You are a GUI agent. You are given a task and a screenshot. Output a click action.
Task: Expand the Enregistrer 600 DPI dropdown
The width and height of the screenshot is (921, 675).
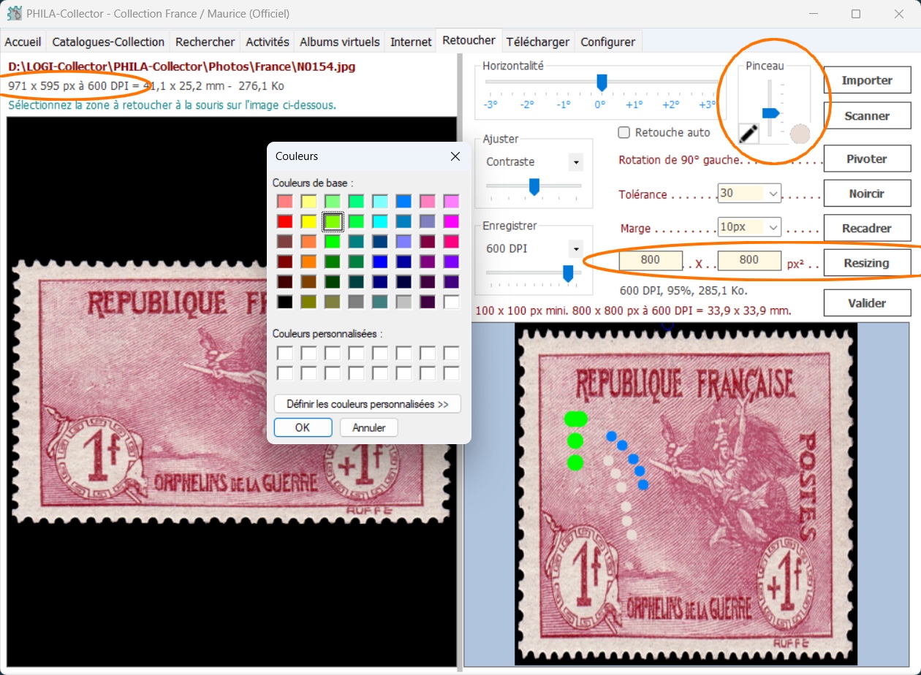click(x=576, y=248)
